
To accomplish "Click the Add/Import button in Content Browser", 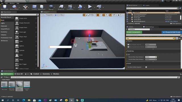I will tap(7, 74).
